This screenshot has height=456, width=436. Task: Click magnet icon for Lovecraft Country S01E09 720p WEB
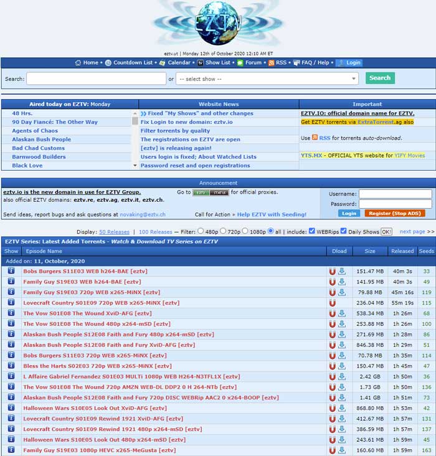332,303
